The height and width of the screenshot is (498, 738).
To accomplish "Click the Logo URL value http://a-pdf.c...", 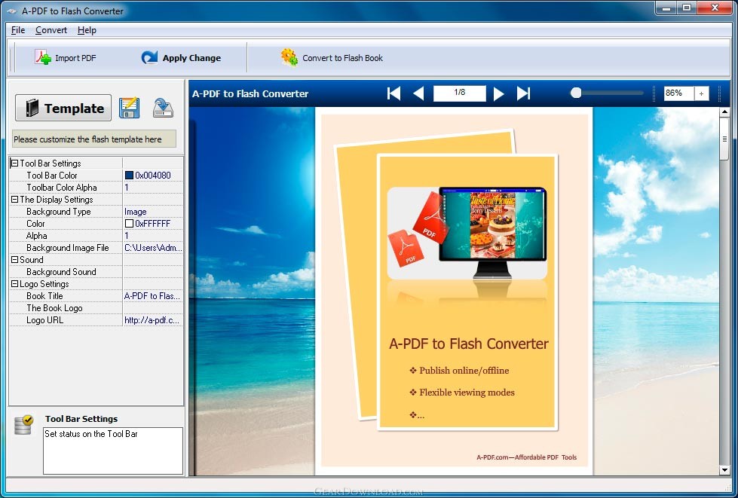I will click(x=152, y=320).
